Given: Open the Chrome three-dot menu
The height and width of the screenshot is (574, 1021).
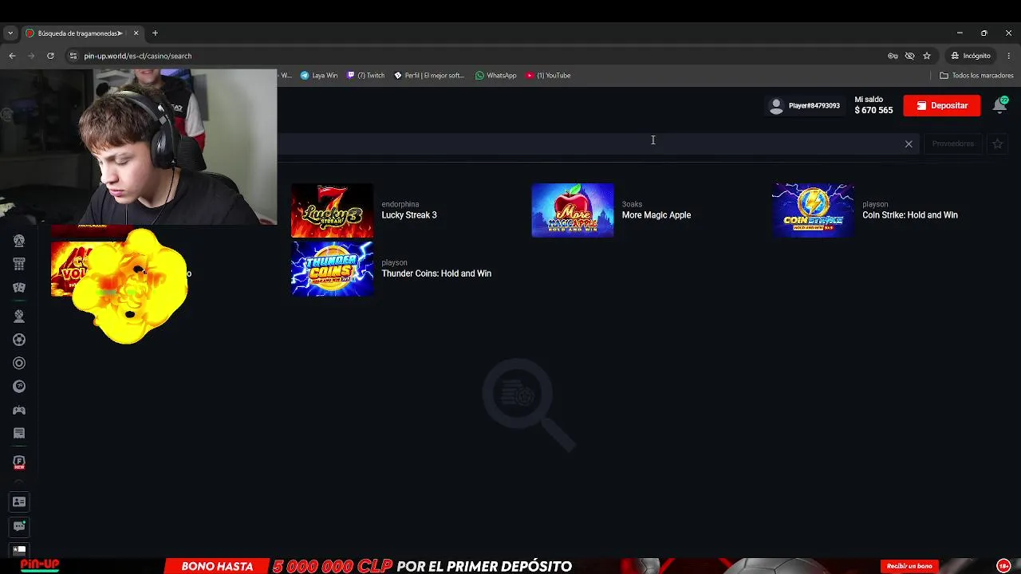Looking at the screenshot, I should point(1009,56).
